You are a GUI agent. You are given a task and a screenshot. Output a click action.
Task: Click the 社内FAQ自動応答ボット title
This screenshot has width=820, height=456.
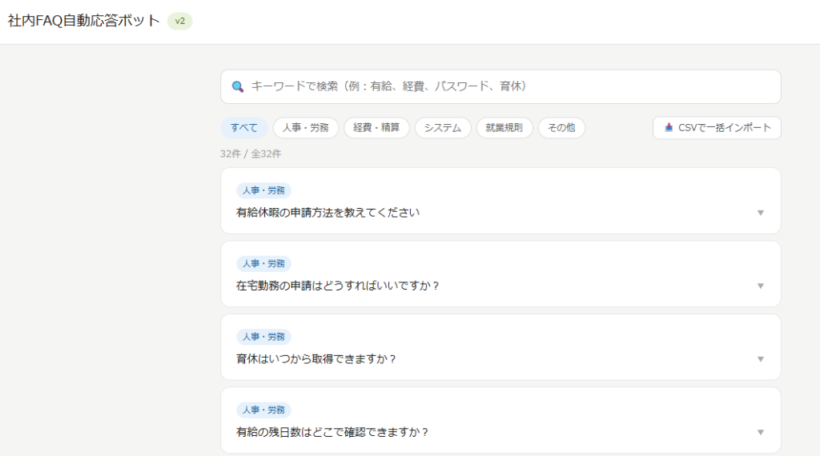click(x=84, y=22)
